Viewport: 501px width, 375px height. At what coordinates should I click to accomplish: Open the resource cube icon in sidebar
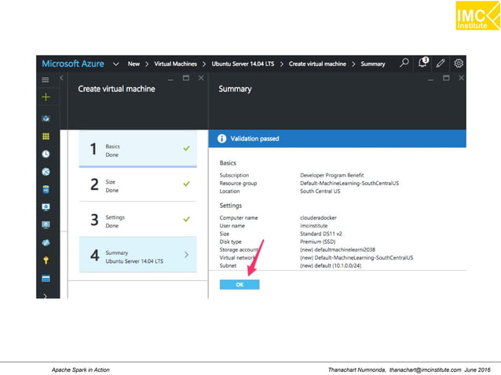click(x=46, y=118)
